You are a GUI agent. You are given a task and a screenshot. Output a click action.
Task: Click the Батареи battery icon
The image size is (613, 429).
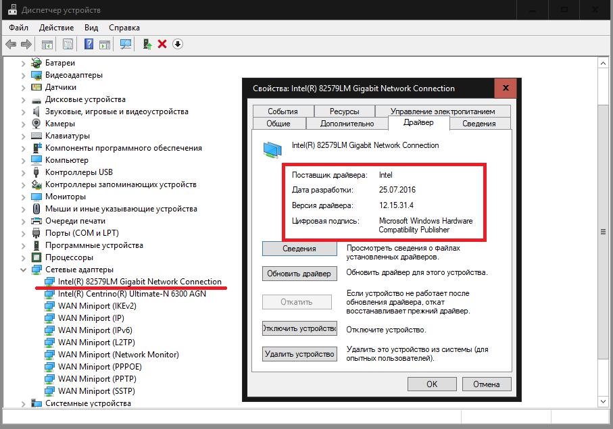(36, 63)
